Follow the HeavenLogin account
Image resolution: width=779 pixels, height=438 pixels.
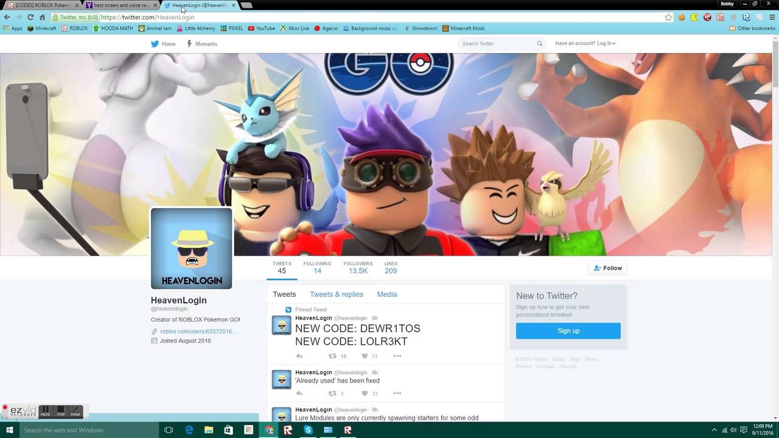coord(607,268)
